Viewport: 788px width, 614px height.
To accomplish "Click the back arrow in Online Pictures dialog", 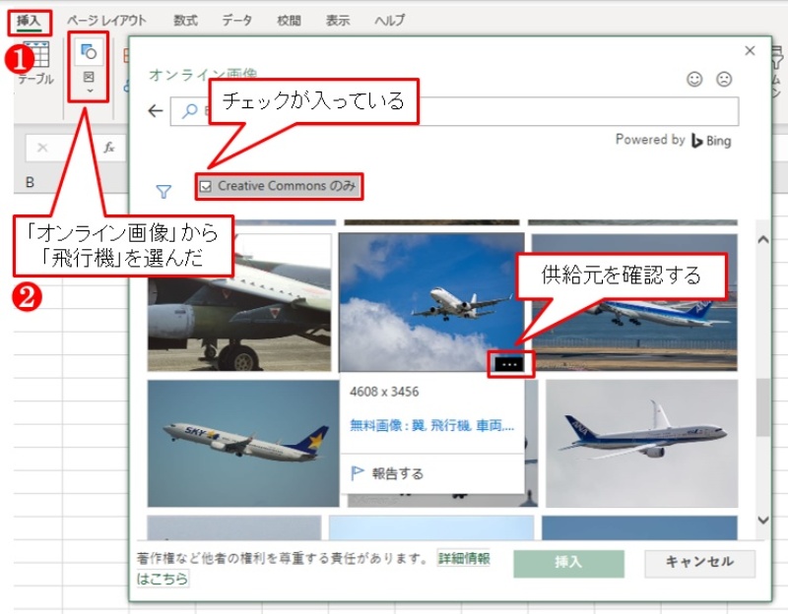I will click(155, 111).
